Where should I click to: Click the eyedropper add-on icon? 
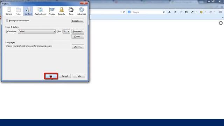point(192,12)
